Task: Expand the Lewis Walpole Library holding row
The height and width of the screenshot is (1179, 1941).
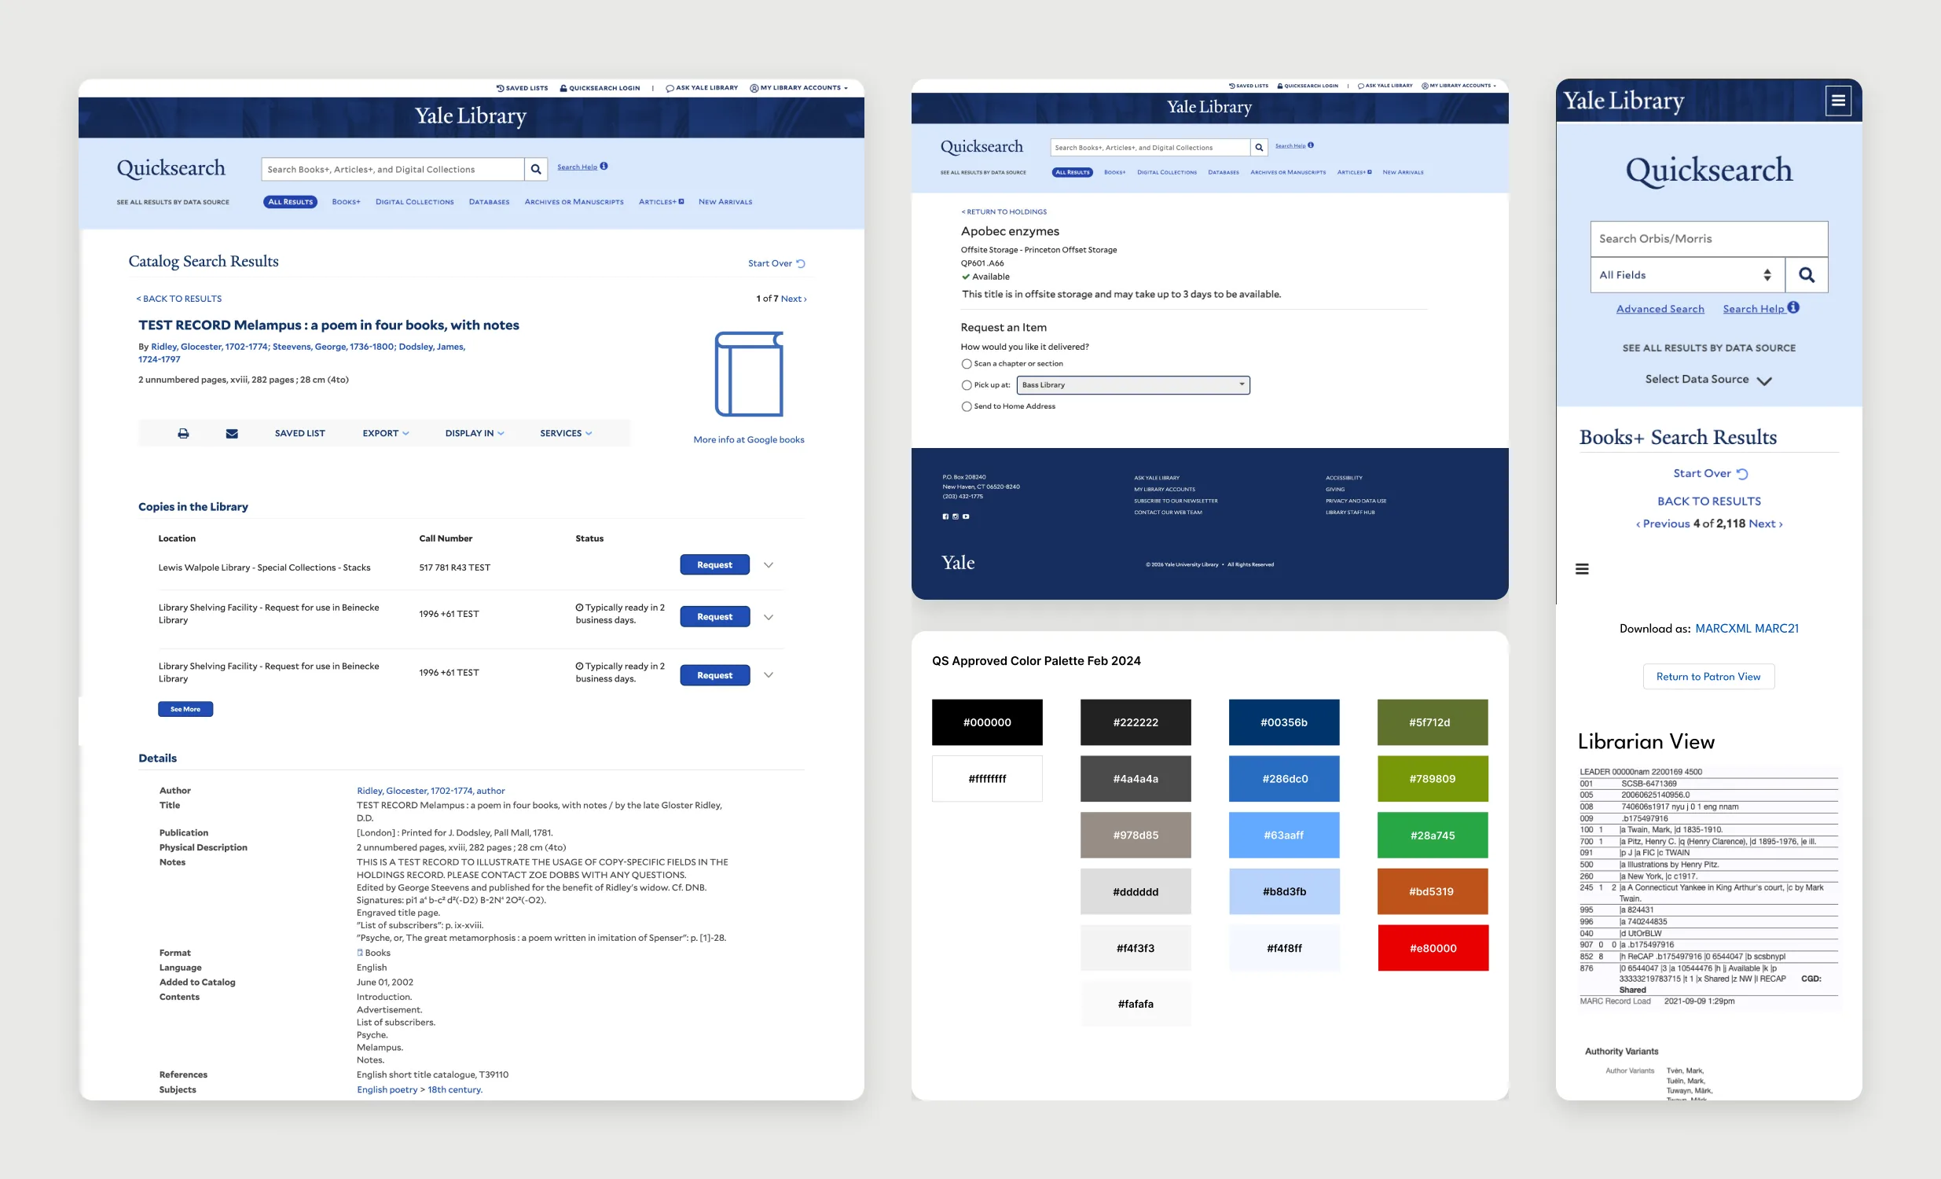Action: tap(769, 565)
